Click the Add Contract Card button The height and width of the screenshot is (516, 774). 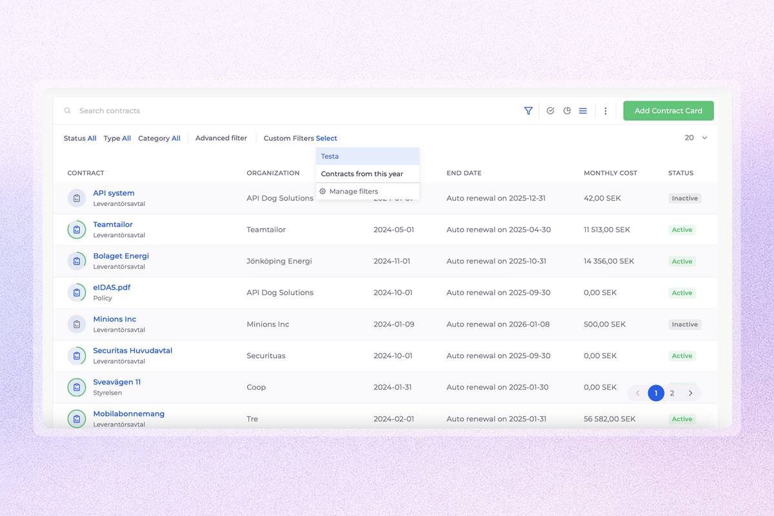coord(668,111)
